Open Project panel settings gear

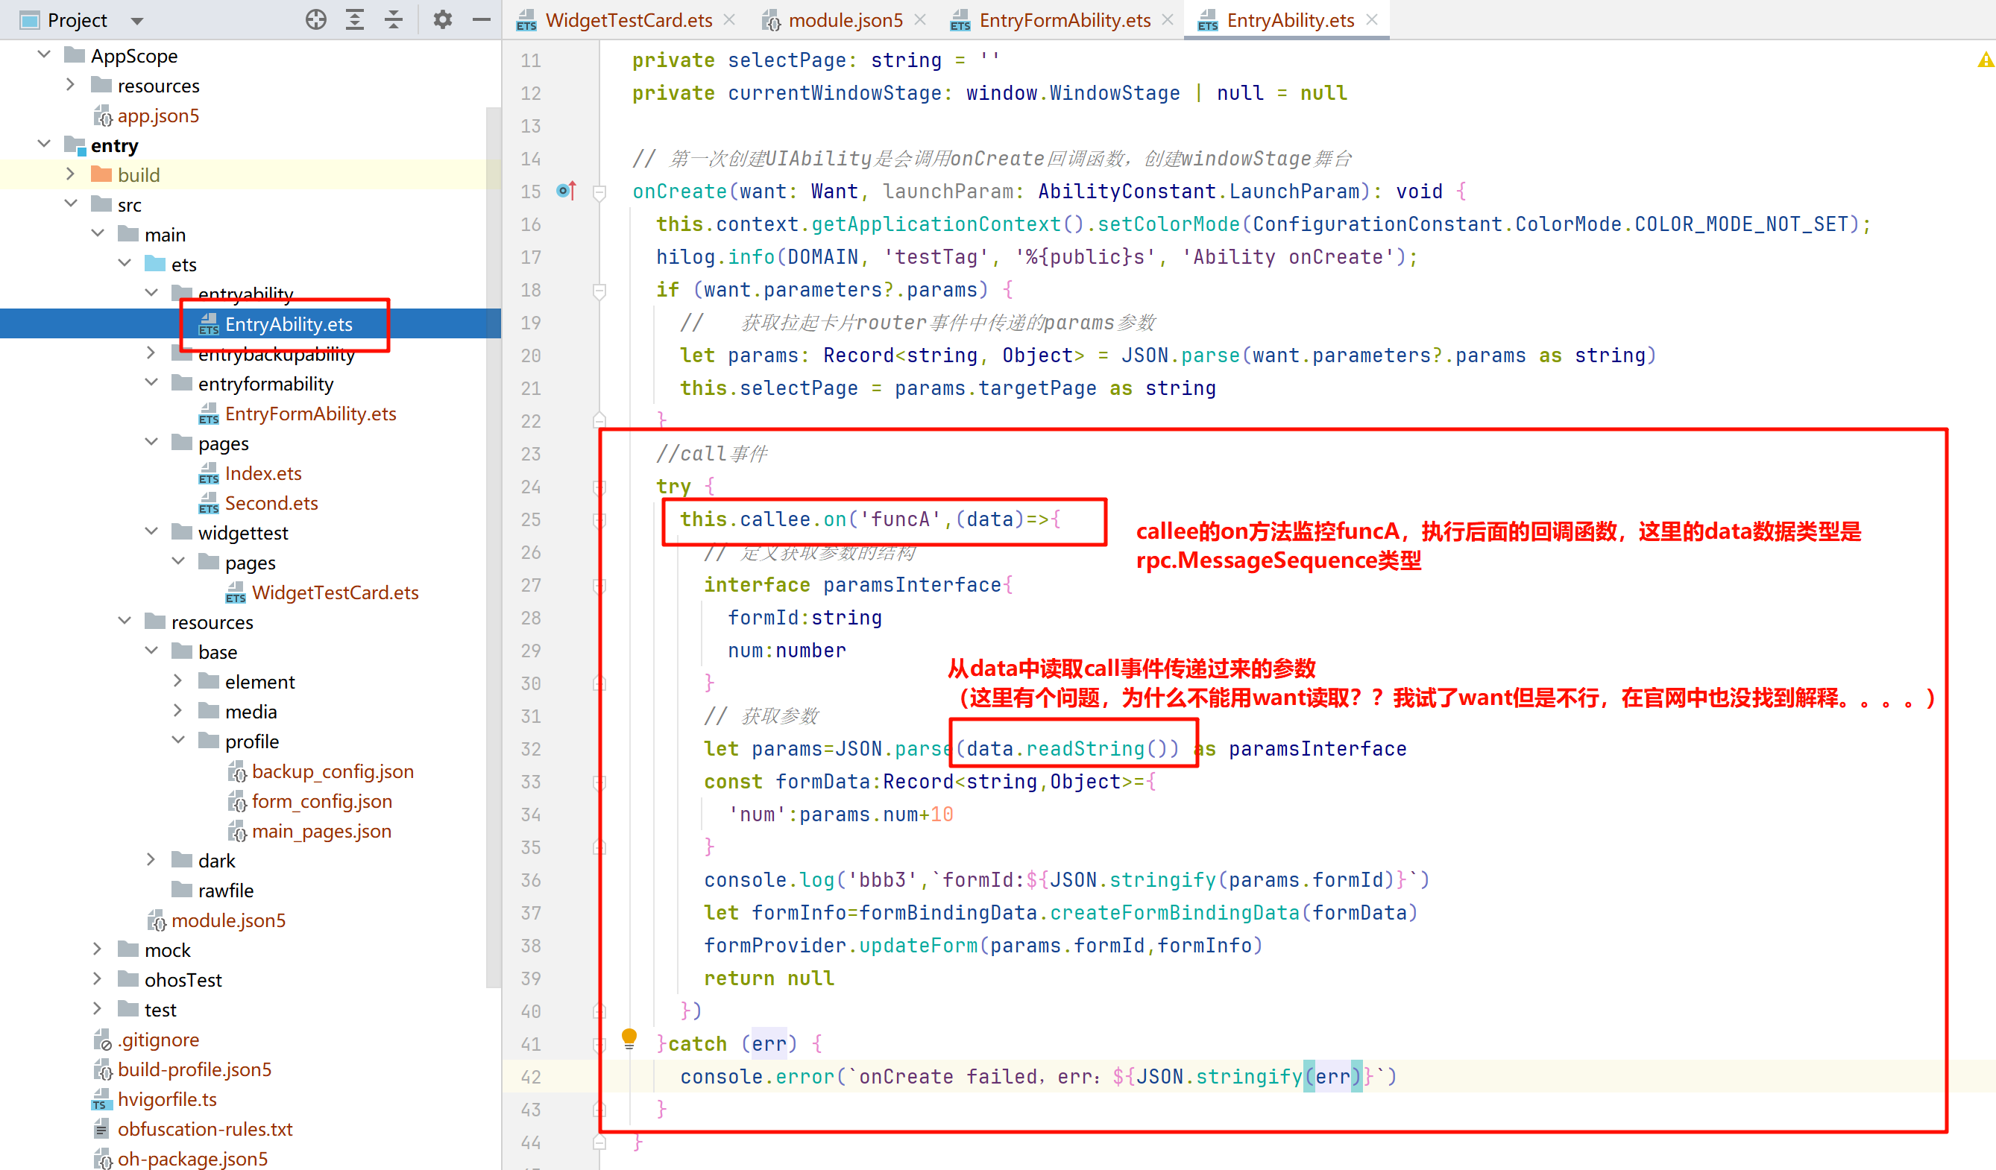tap(442, 20)
